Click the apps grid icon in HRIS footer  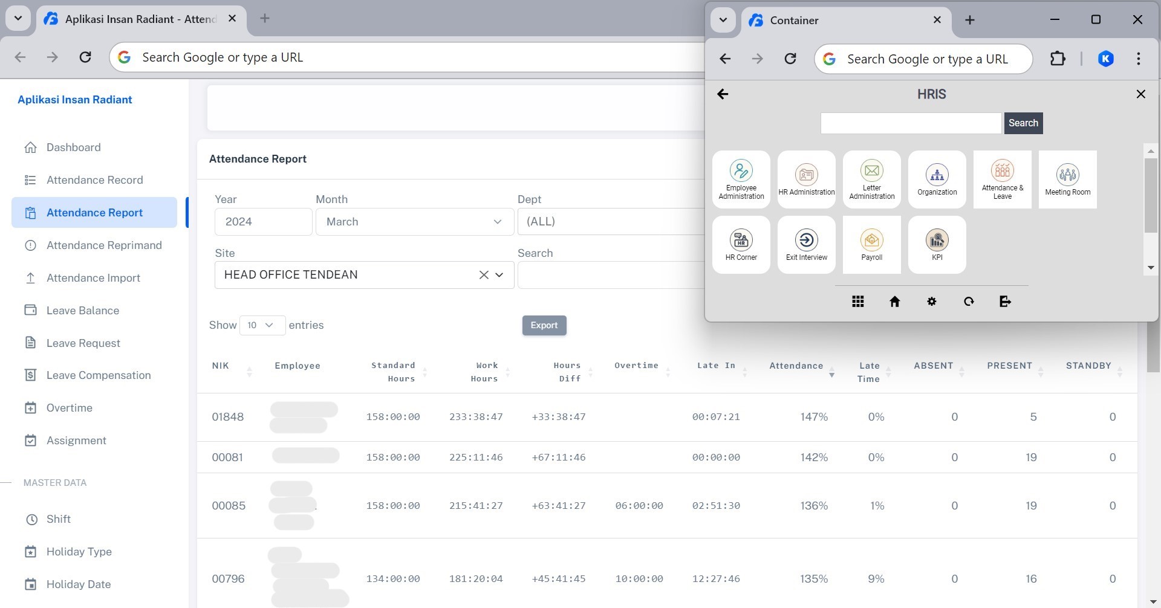click(x=857, y=302)
